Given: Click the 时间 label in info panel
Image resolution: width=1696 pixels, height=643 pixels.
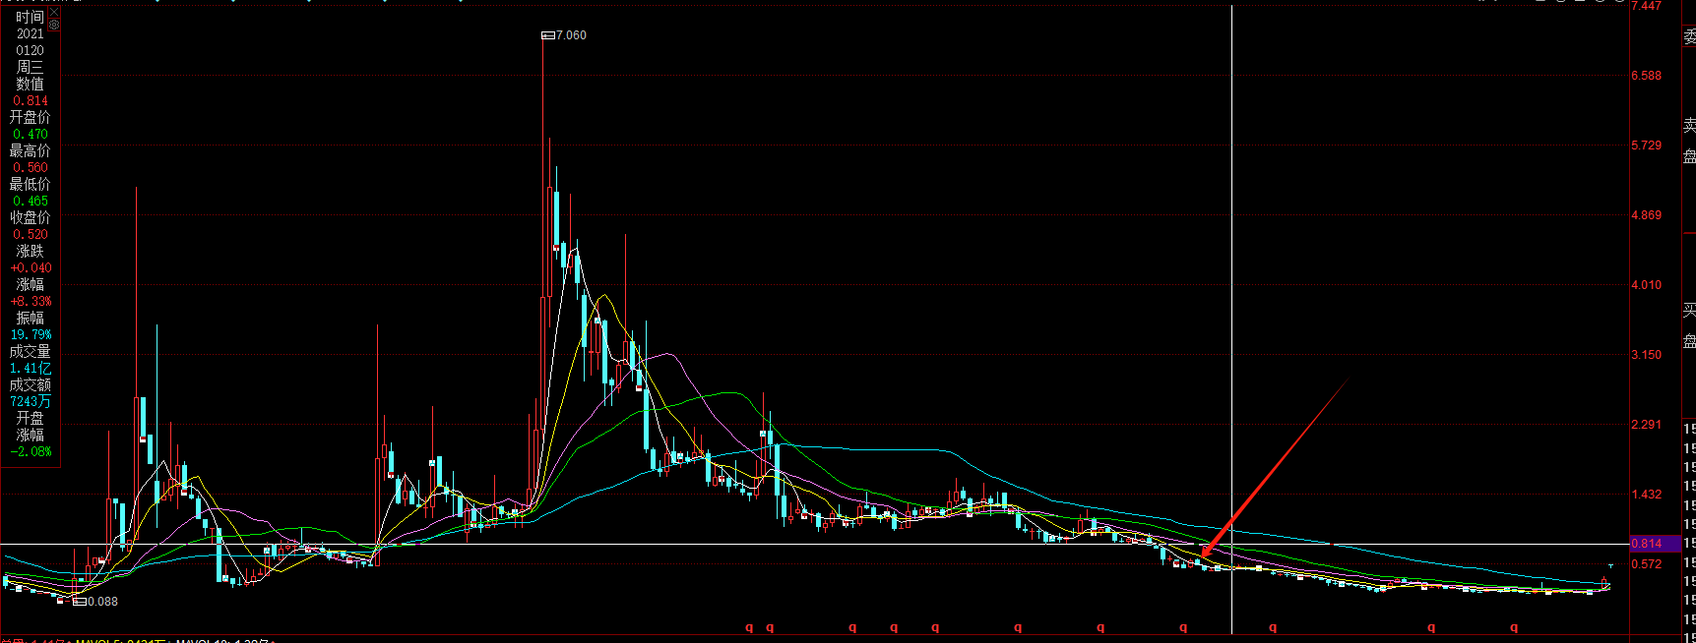Looking at the screenshot, I should coord(30,17).
